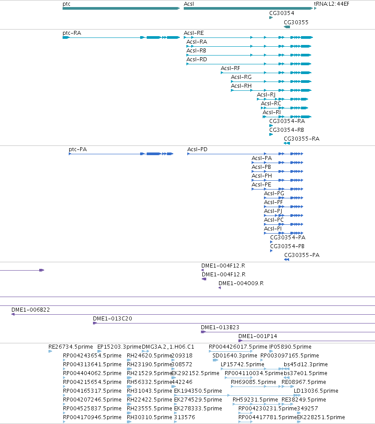Click the RP004110034.5prime EST label
Image resolution: width=375 pixels, height=424 pixels.
coord(254,373)
